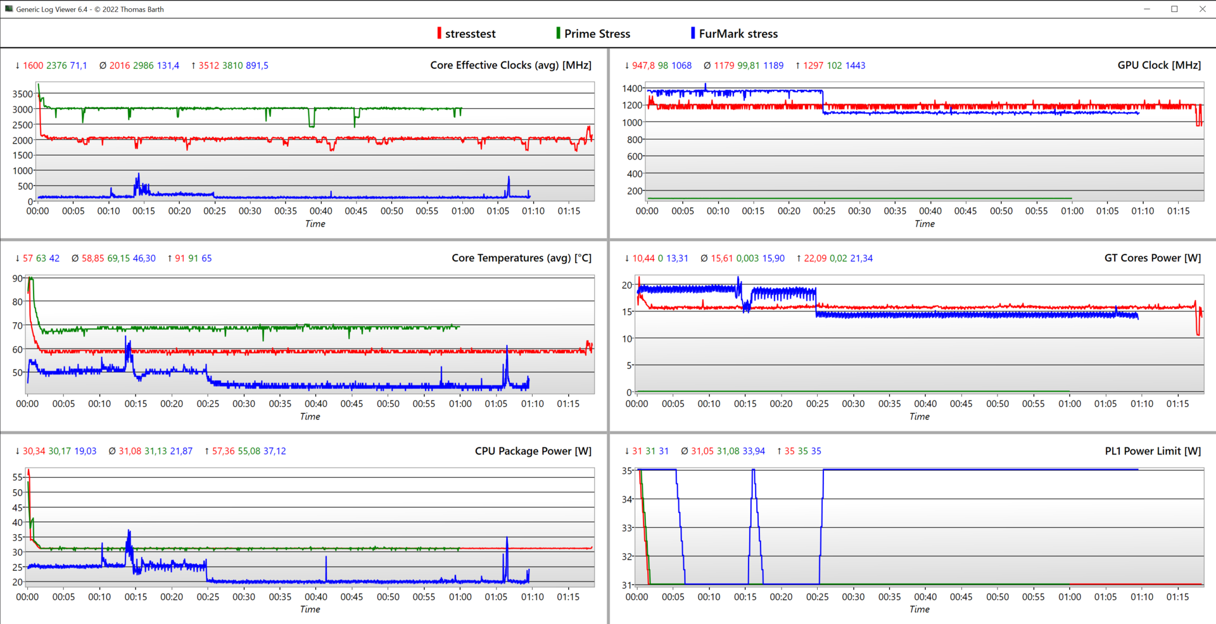
Task: Click the green average value 69,15
Action: (118, 258)
